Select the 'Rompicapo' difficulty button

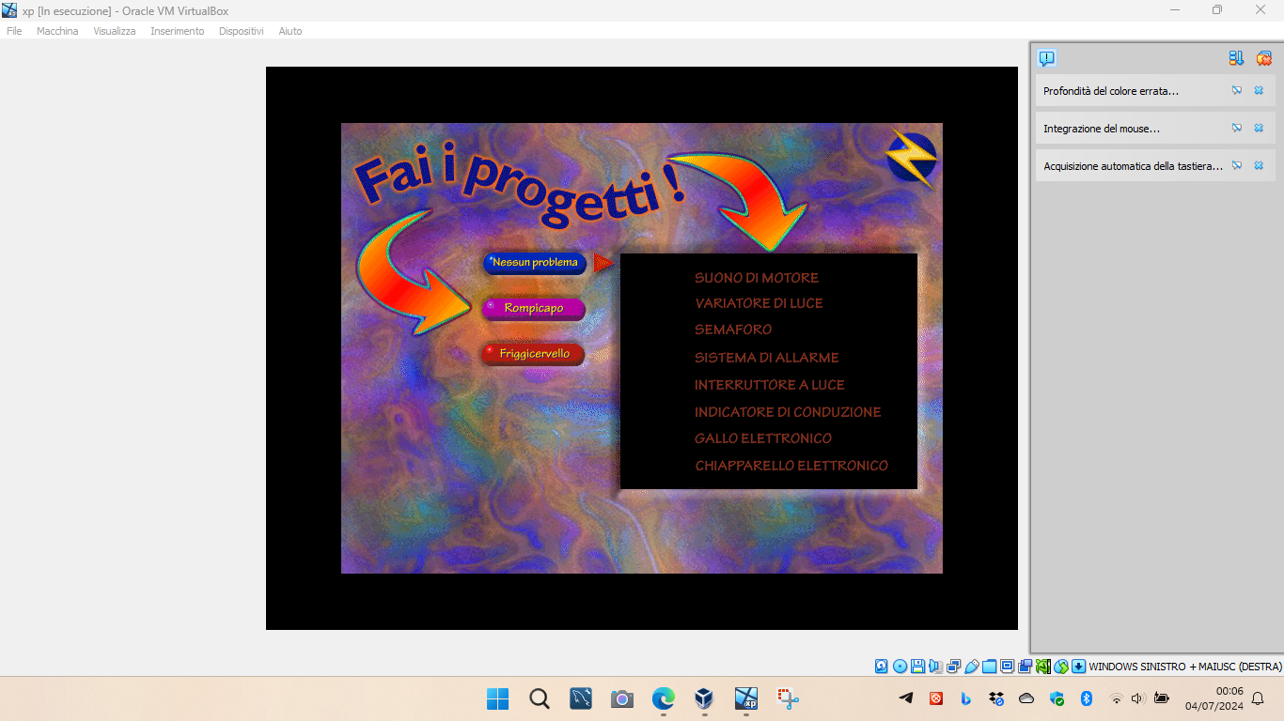[534, 308]
